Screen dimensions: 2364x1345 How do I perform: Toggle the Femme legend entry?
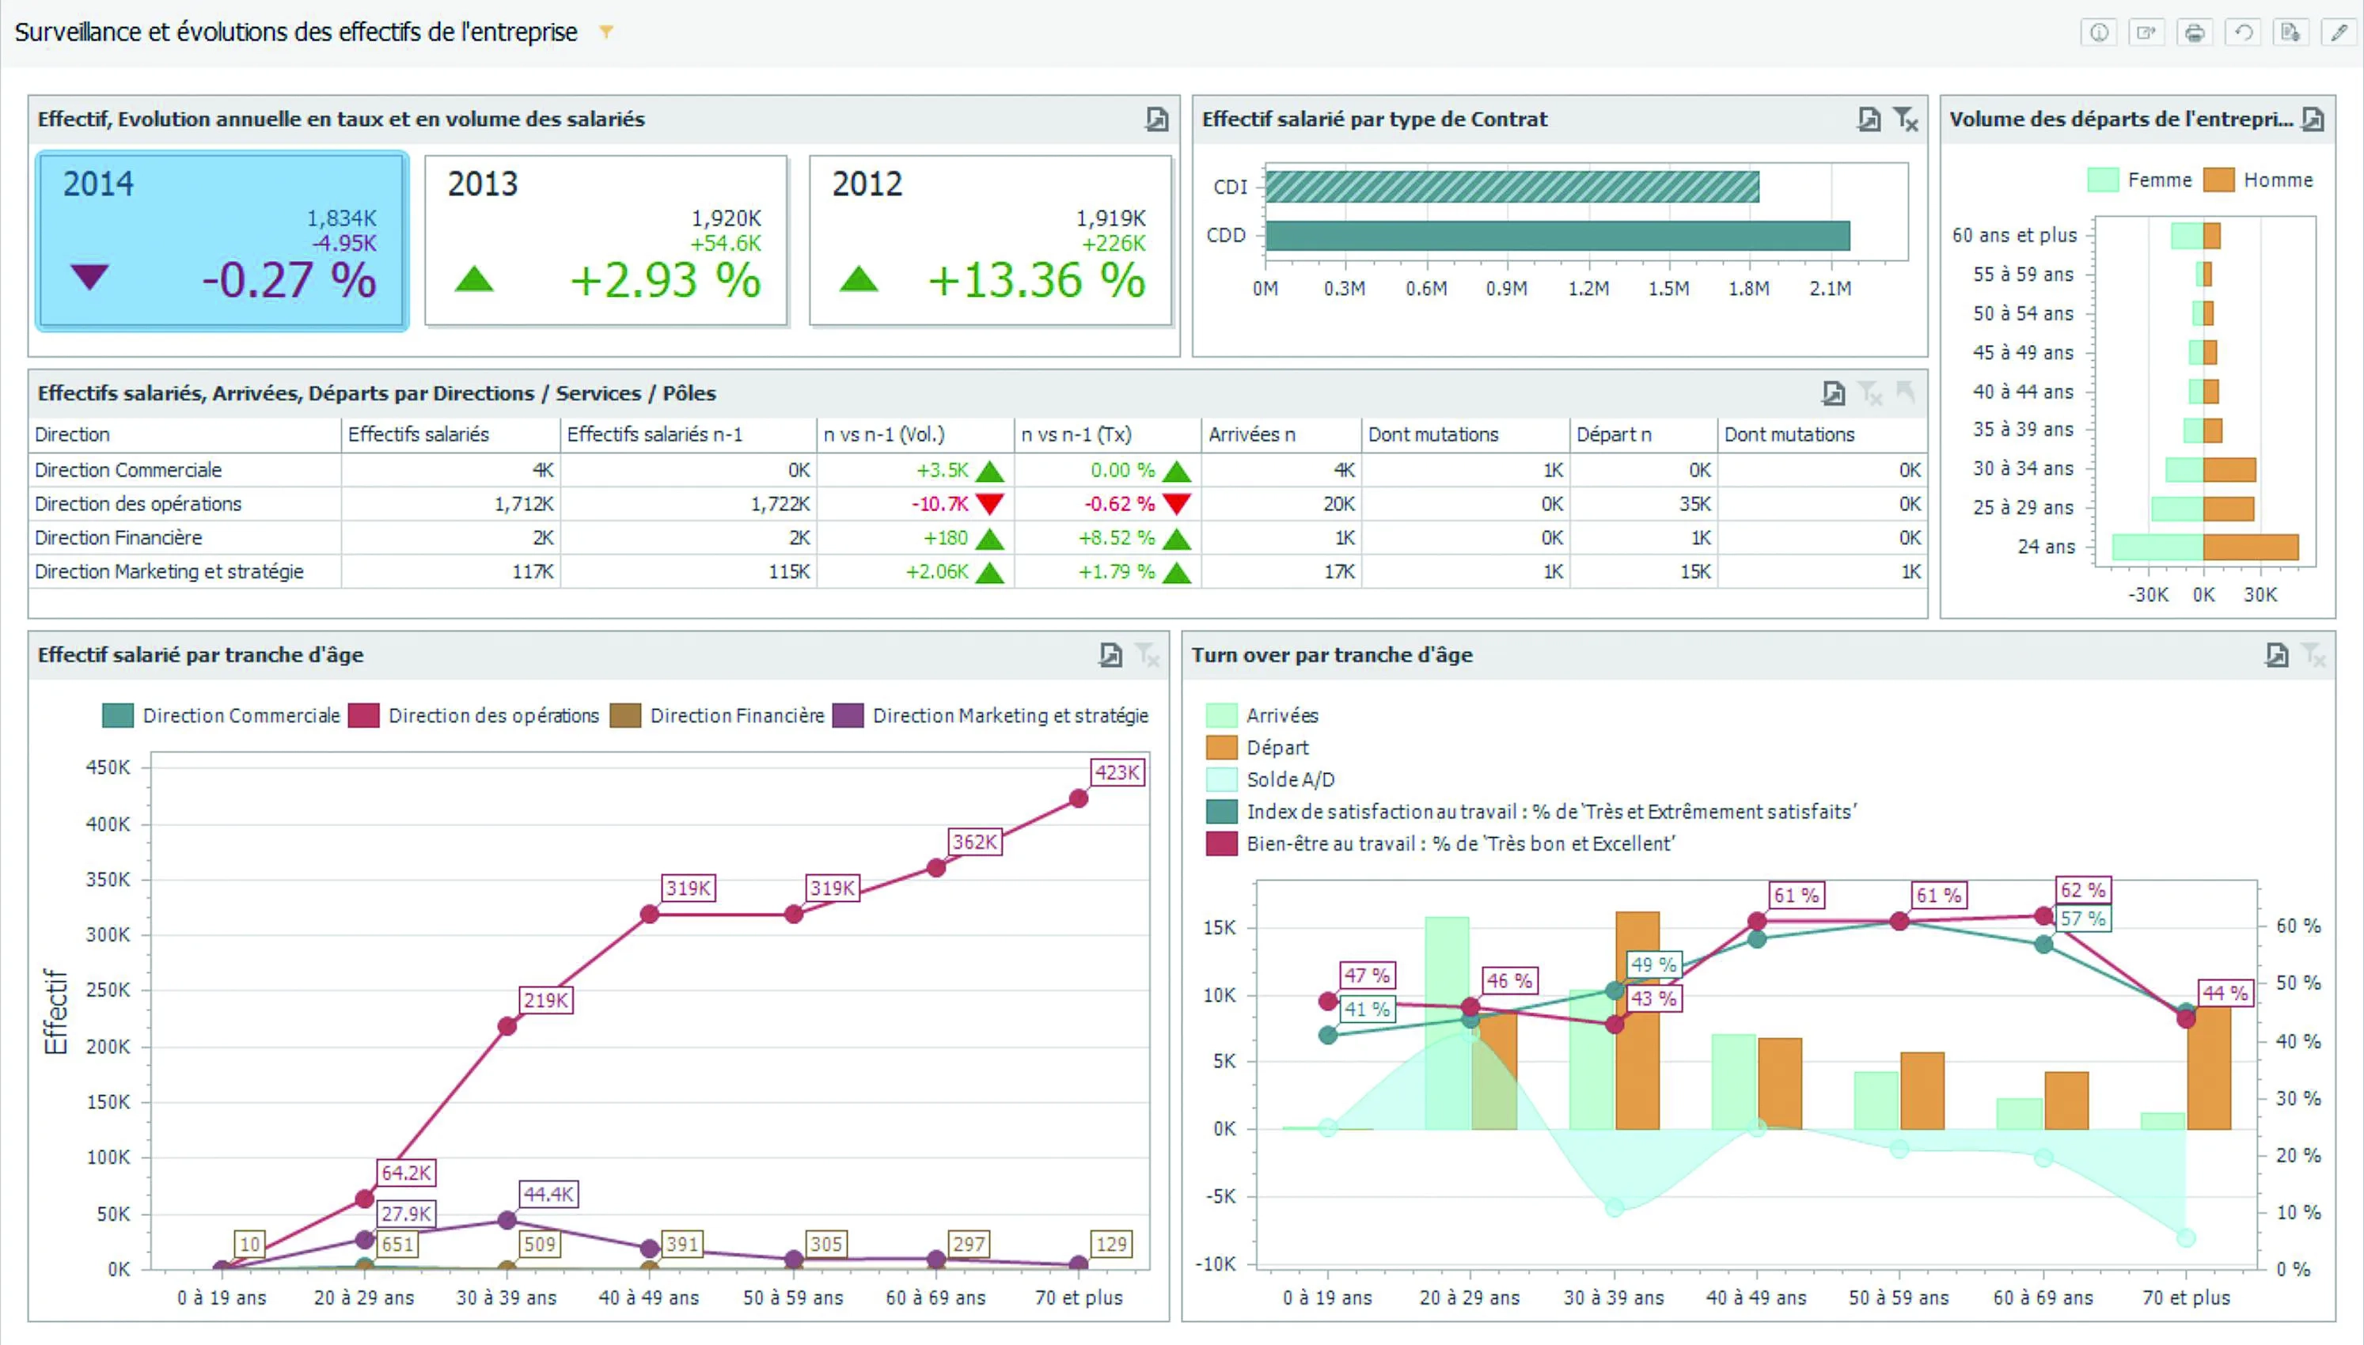[2158, 180]
